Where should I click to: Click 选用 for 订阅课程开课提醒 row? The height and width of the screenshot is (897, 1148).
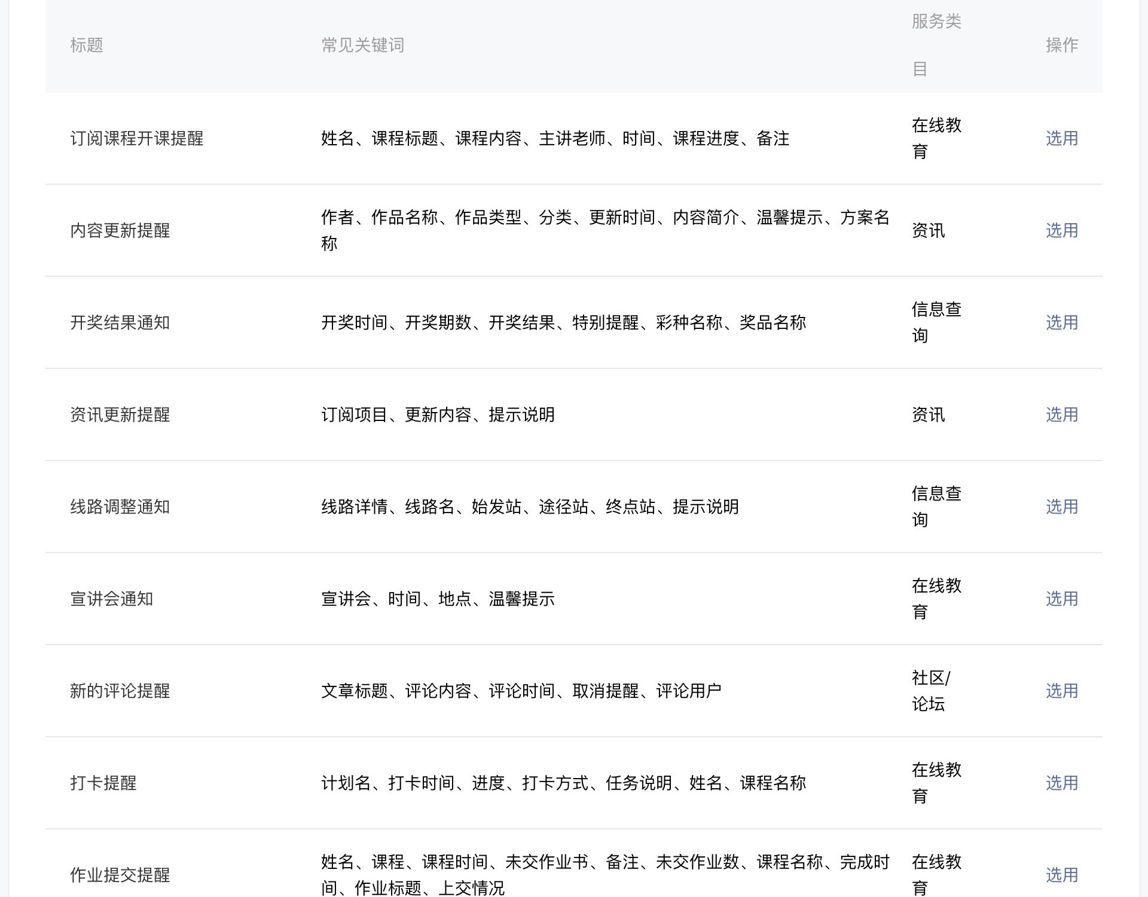1061,138
